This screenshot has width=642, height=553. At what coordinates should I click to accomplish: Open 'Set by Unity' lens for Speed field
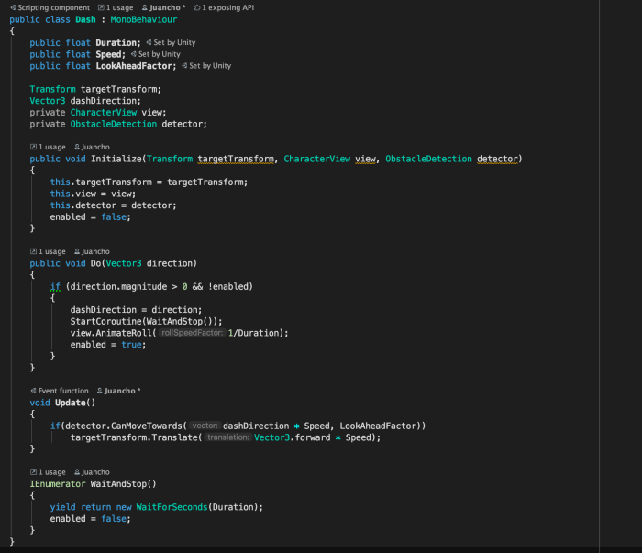[x=160, y=54]
